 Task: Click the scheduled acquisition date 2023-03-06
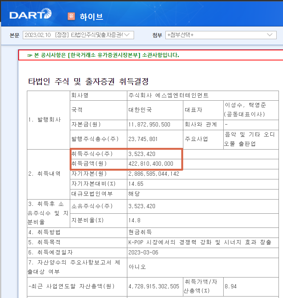[143, 252]
